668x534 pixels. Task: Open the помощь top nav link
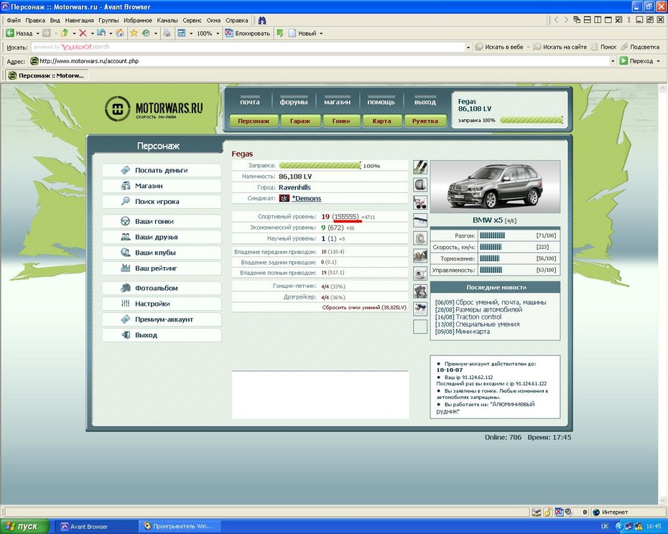[x=381, y=102]
